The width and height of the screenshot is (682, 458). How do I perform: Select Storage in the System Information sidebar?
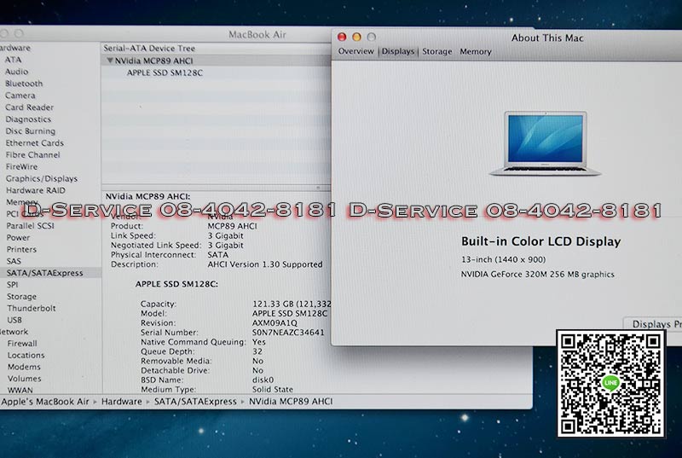(x=22, y=297)
